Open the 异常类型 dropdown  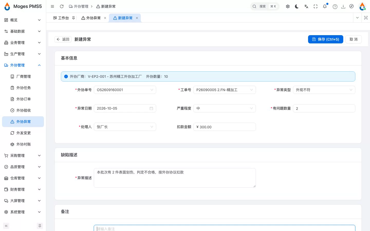click(324, 90)
